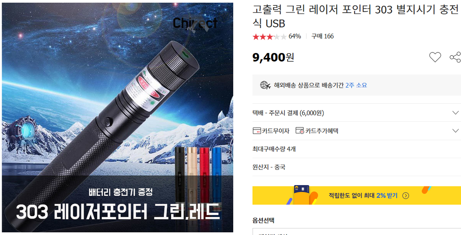Open the 옵션선택 option dropdown box
This screenshot has width=461, height=235.
357,231
